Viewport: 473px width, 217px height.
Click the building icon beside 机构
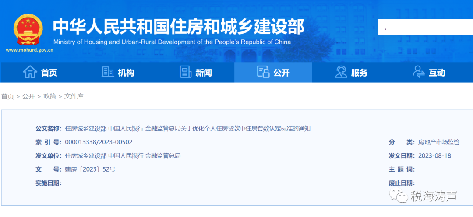(108, 72)
